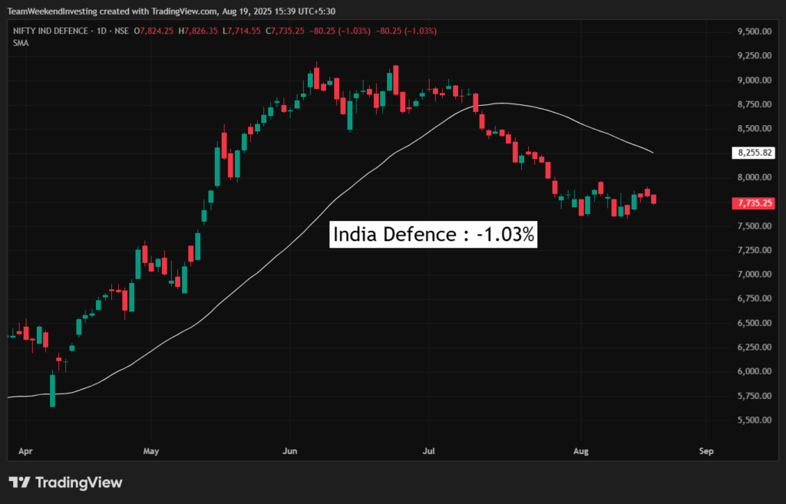786x504 pixels.
Task: Click the high value H7,826.35
Action: click(198, 31)
